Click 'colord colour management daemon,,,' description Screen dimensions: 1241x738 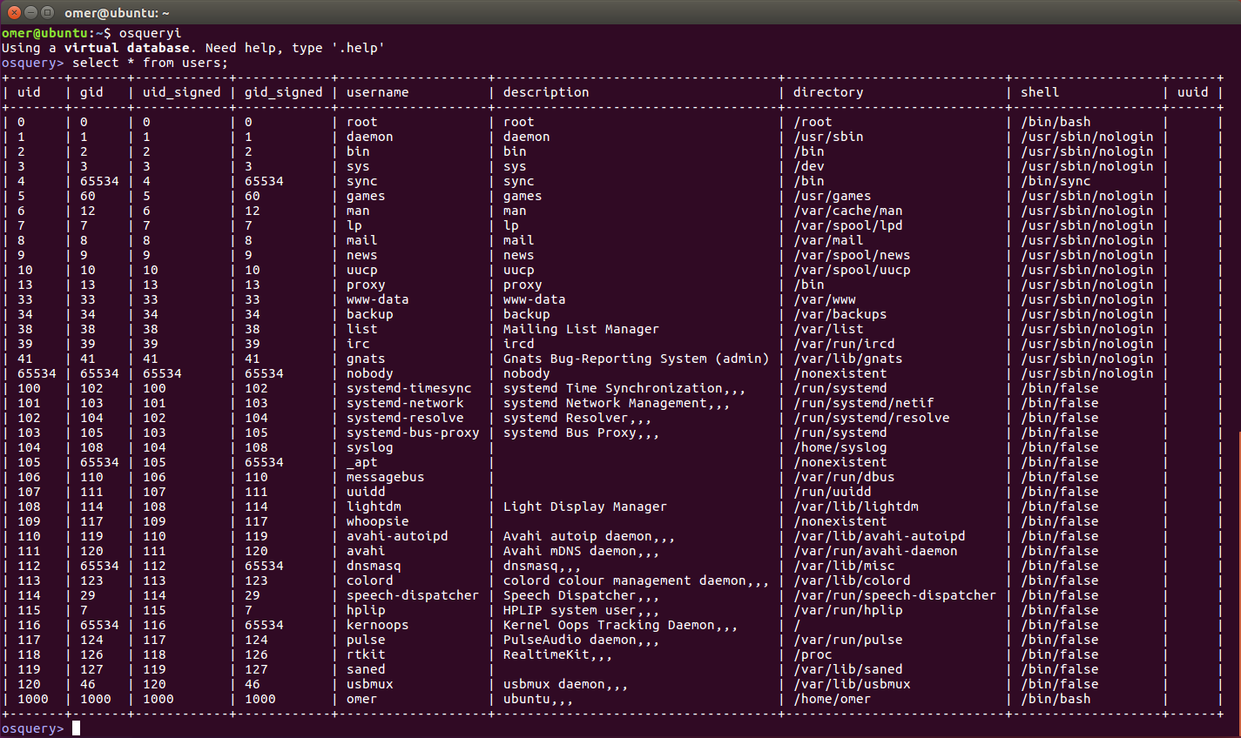636,580
